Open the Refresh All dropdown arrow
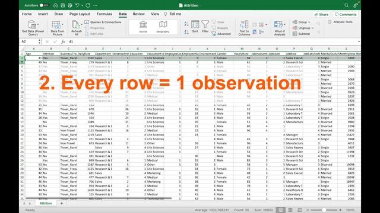Screen dimensions: 380x213 (81, 24)
